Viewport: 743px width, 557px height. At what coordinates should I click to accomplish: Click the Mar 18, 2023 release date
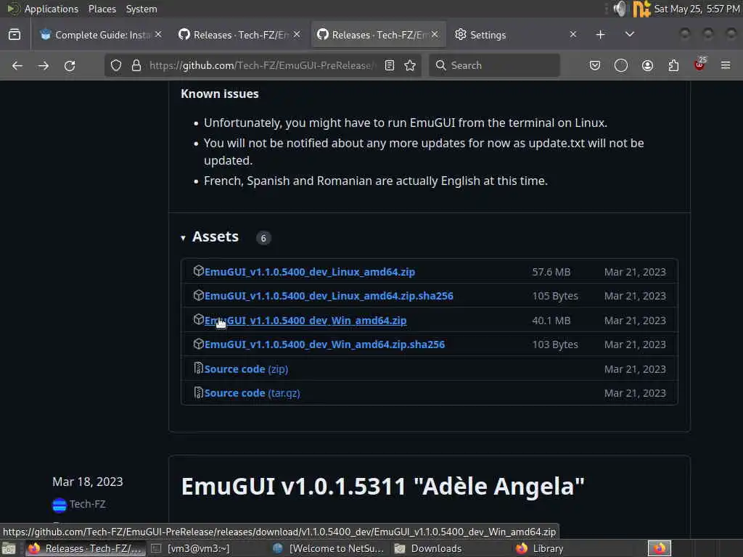(x=88, y=482)
